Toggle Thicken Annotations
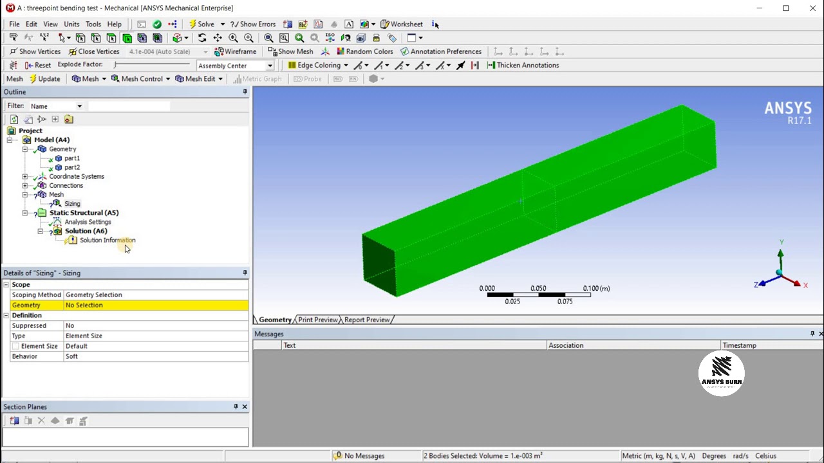This screenshot has width=824, height=463. coord(523,65)
